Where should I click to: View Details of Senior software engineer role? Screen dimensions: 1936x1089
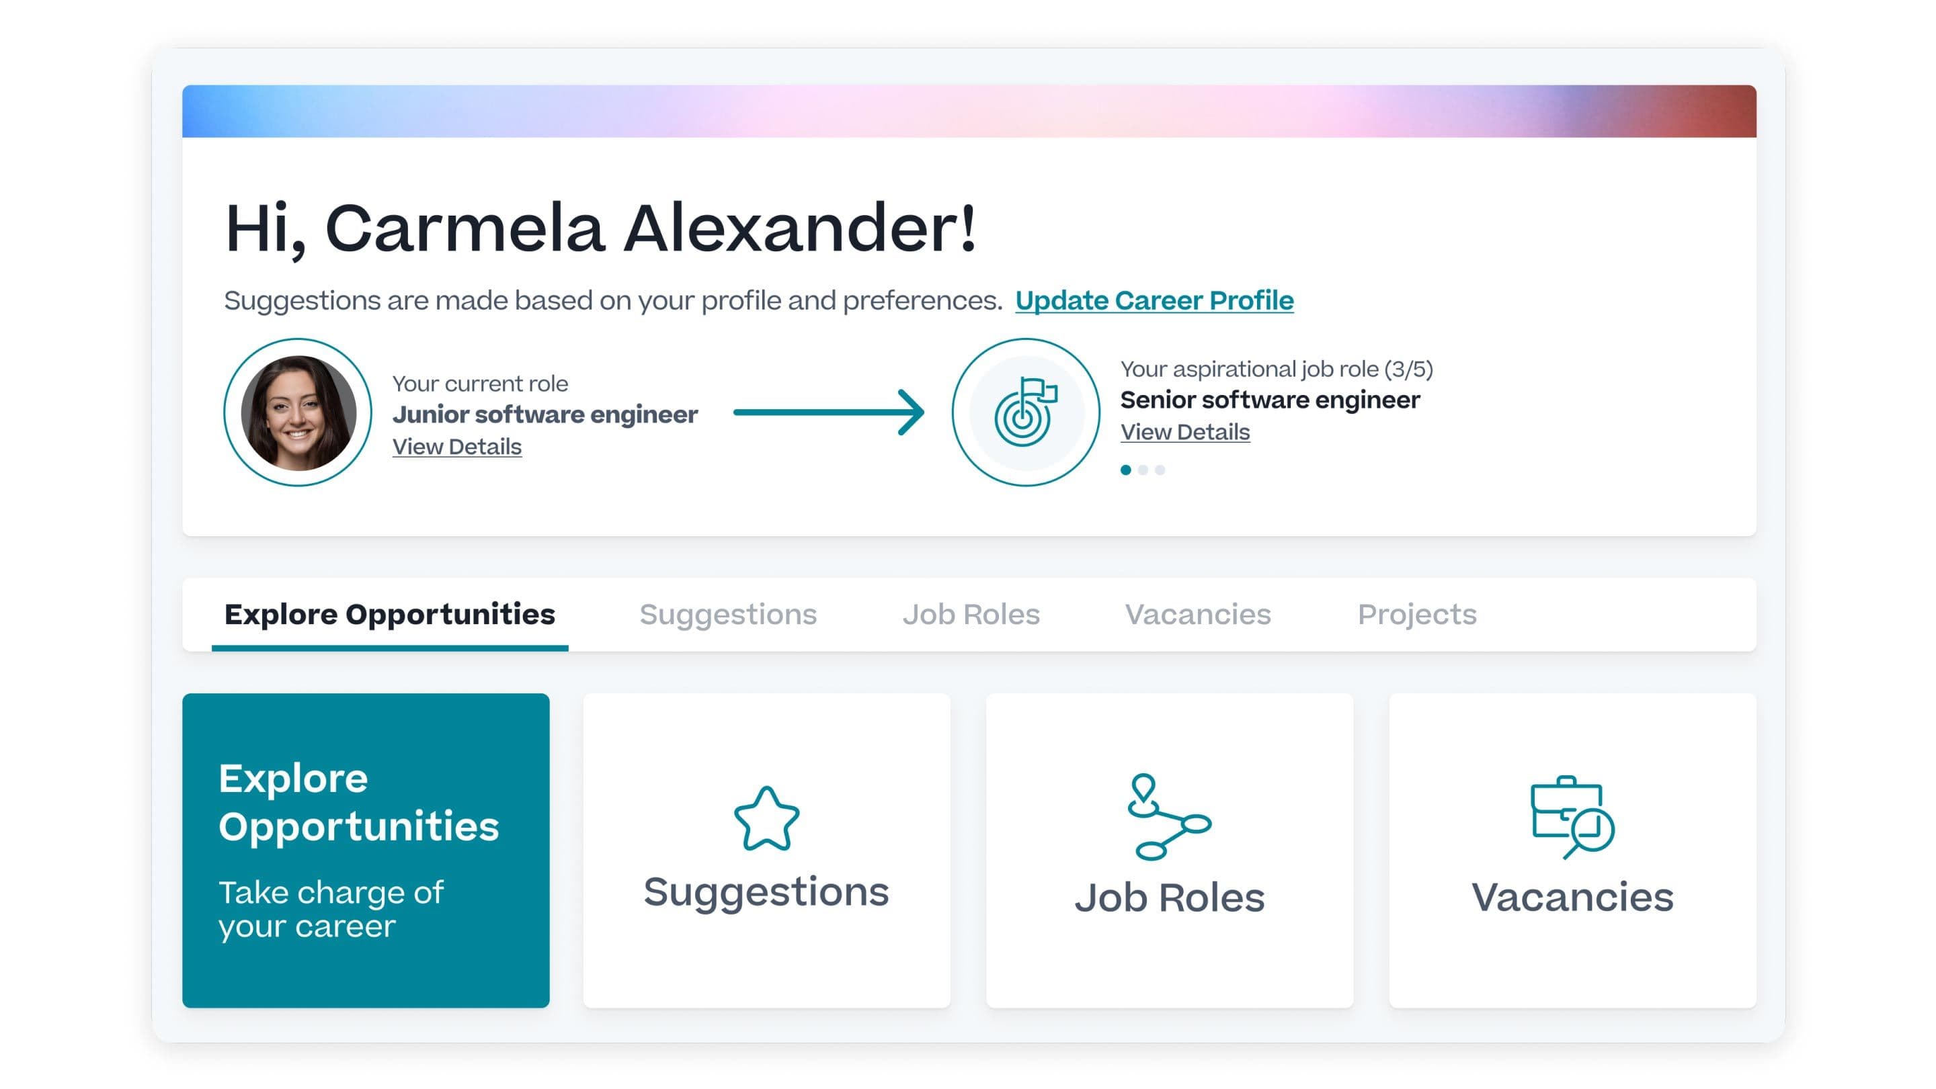1185,432
